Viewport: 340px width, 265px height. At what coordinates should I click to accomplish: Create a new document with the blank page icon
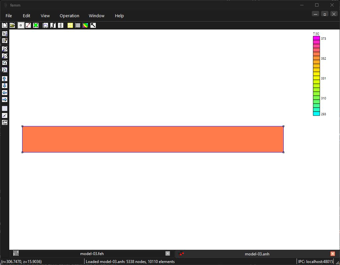coord(5,26)
